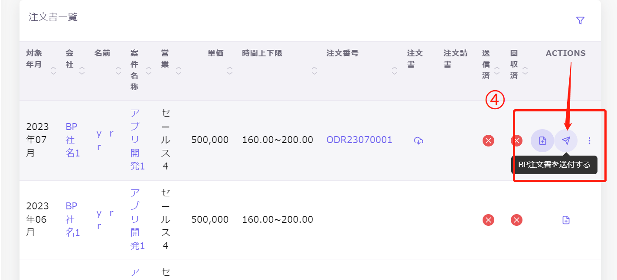Viewport: 617px width, 280px height.
Task: Sort by 注文番号 column
Action: click(395, 70)
